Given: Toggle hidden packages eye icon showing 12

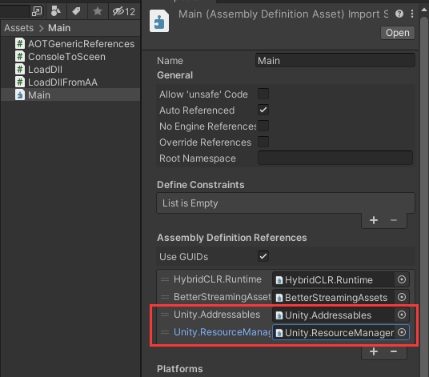Looking at the screenshot, I should click(x=124, y=11).
